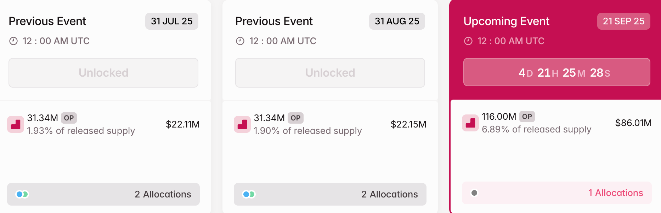The width and height of the screenshot is (661, 213).
Task: Click the clock icon under 31 JUL event
Action: click(x=13, y=41)
